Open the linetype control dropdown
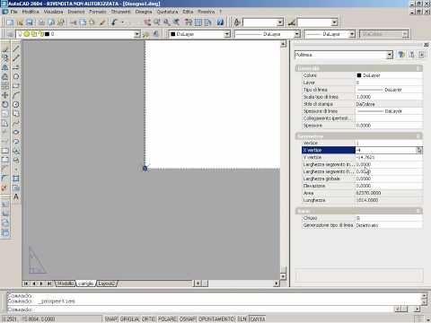The width and height of the screenshot is (431, 323). [297, 34]
